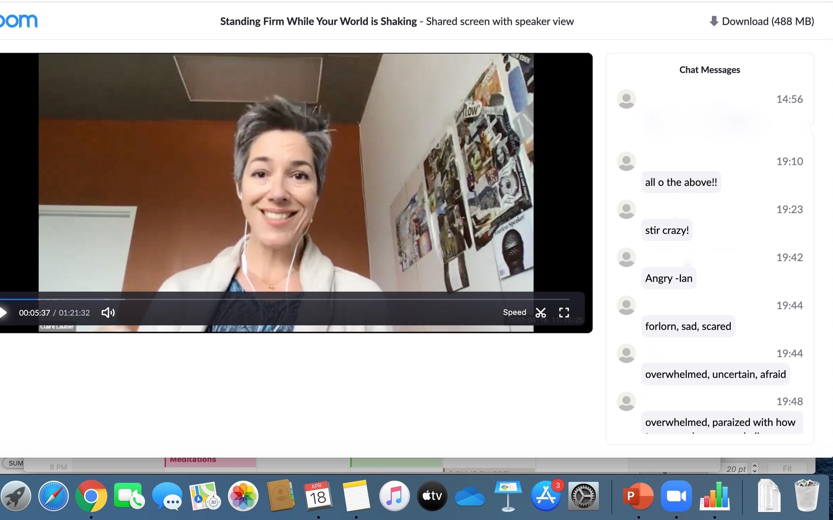Open PowerPoint from the dock
Viewport: 833px width, 520px height.
(x=638, y=496)
